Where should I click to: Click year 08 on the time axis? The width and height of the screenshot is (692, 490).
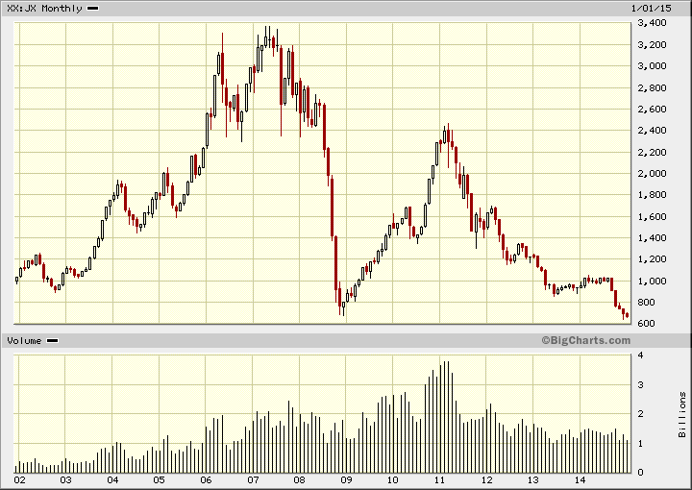click(299, 479)
